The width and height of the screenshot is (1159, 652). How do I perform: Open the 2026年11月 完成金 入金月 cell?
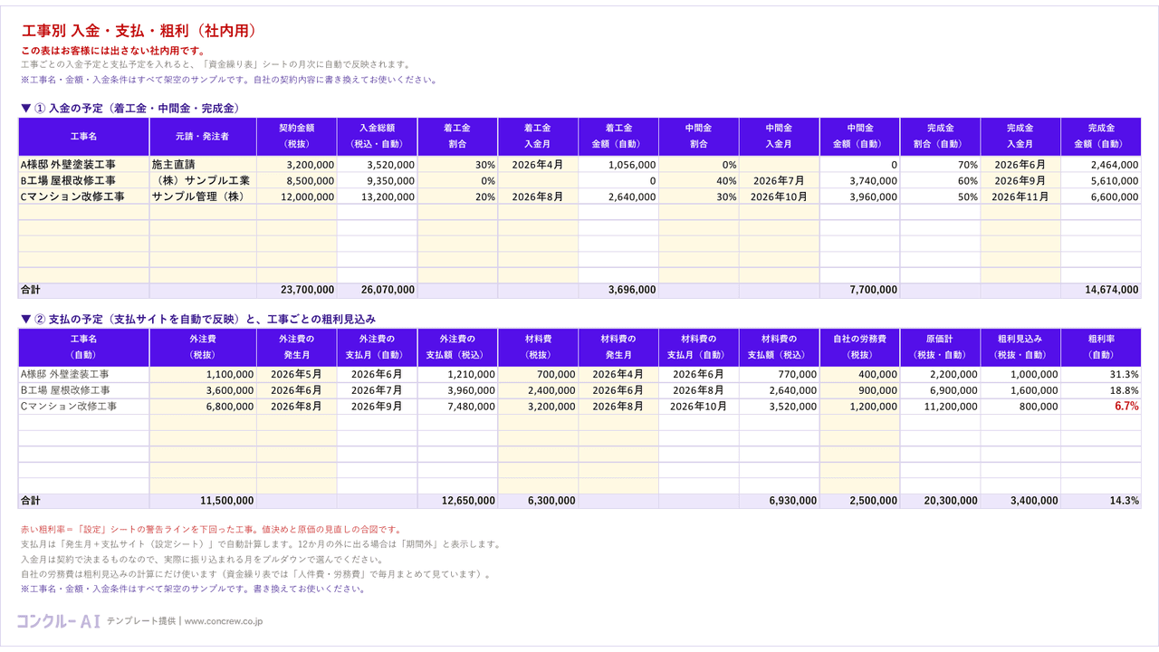coord(1020,197)
